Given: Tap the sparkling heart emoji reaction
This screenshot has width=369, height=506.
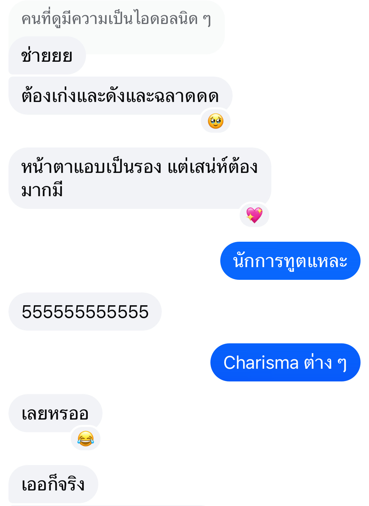Looking at the screenshot, I should tap(254, 215).
